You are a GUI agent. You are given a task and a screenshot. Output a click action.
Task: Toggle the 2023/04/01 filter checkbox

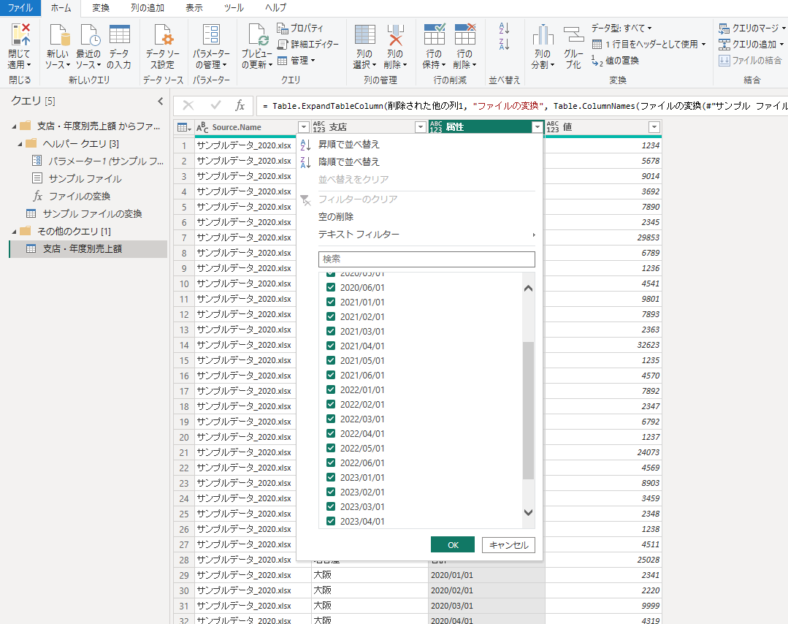coord(331,522)
